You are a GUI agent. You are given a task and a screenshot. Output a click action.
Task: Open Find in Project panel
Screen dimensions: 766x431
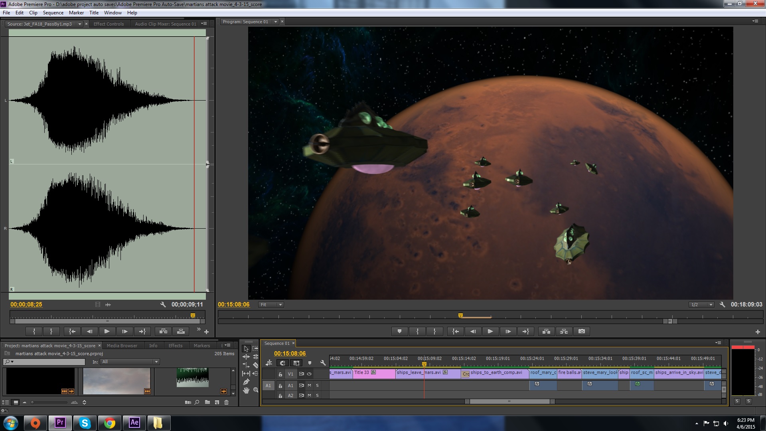click(197, 402)
